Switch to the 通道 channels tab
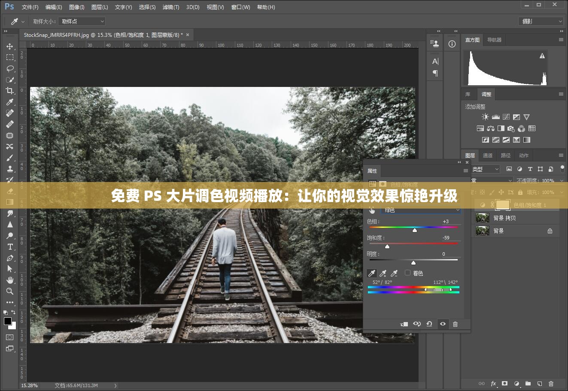The image size is (568, 391). (488, 155)
